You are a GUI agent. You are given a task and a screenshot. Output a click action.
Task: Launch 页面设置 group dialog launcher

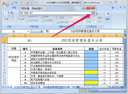tap(52, 26)
